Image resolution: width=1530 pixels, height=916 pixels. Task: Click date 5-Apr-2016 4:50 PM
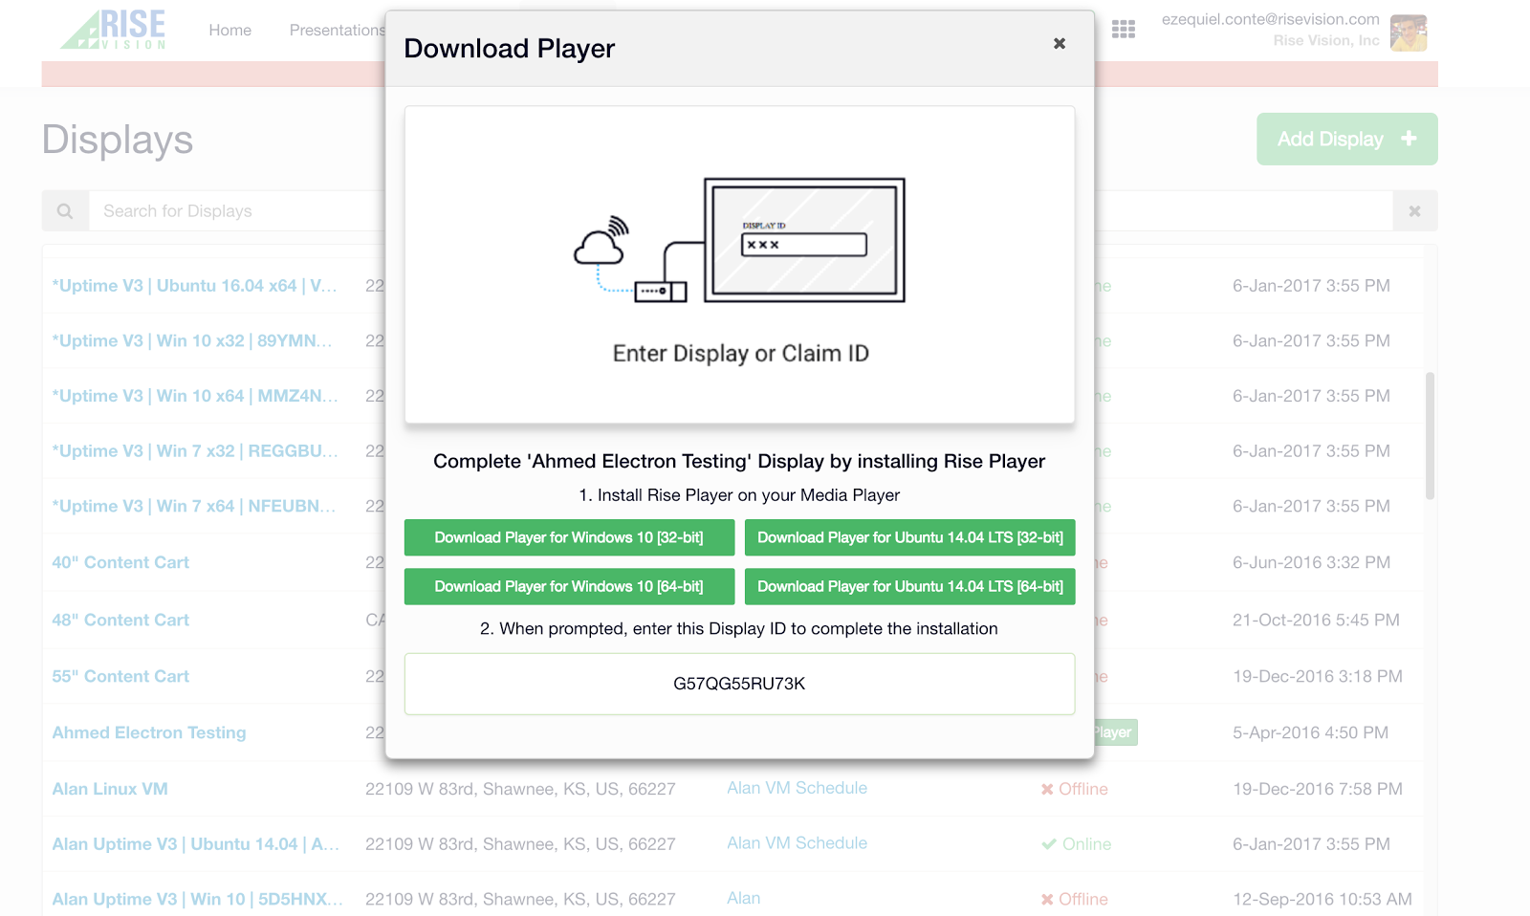[1310, 733]
